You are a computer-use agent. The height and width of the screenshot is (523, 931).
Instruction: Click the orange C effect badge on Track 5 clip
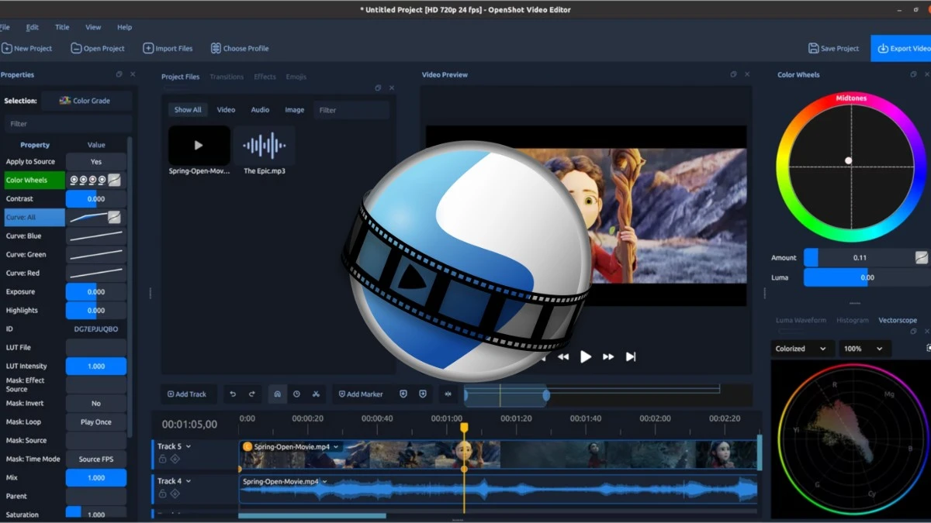click(247, 447)
